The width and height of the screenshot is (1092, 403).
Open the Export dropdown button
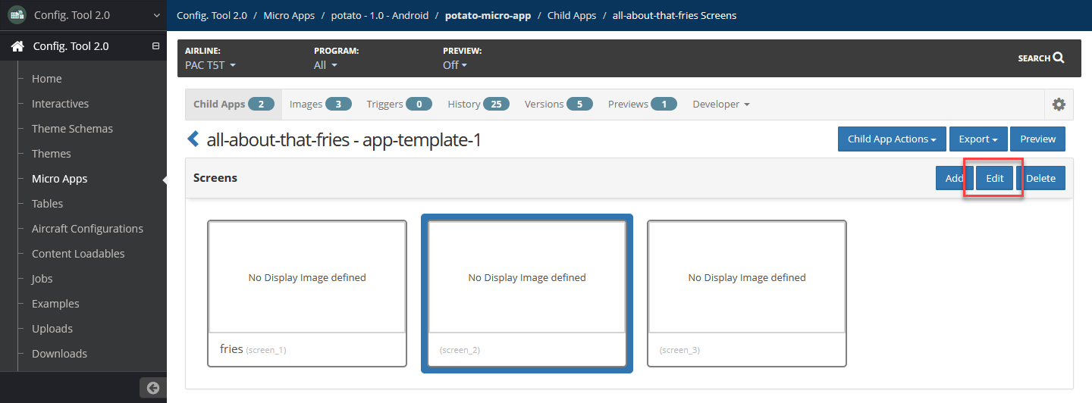pos(978,139)
